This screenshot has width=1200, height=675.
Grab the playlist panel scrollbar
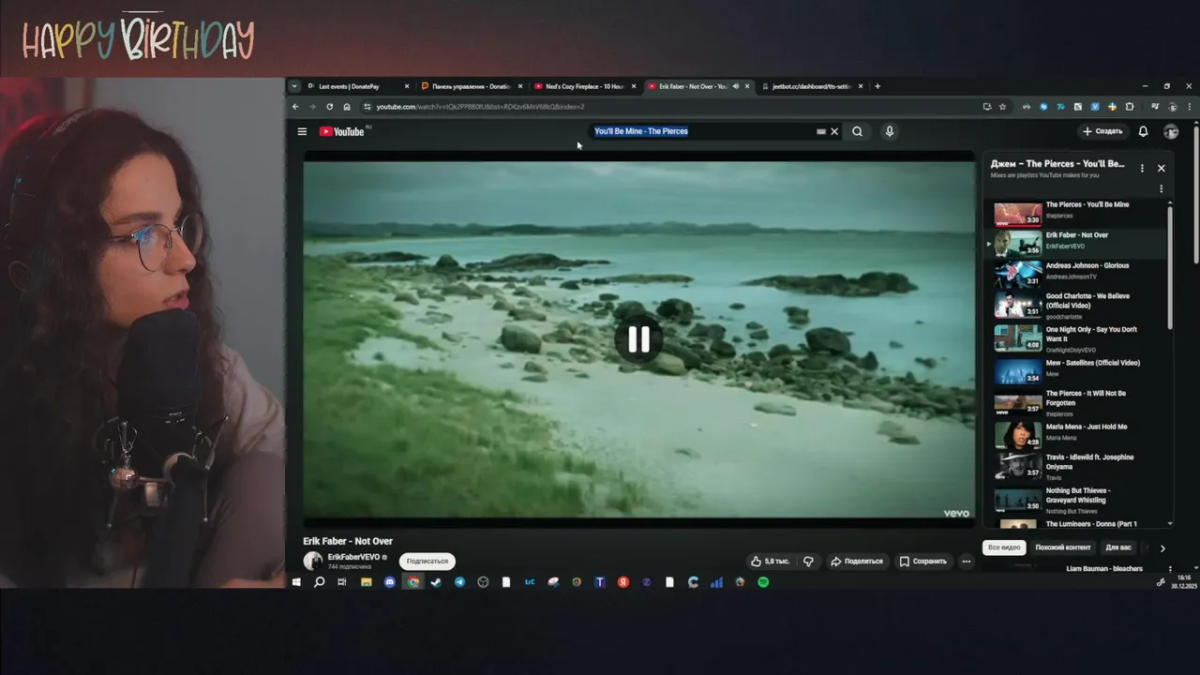(1170, 267)
